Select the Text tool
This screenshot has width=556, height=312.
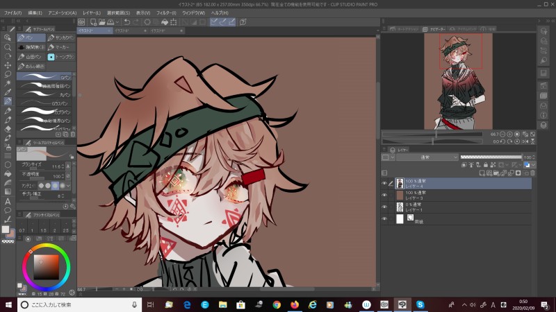[8, 201]
